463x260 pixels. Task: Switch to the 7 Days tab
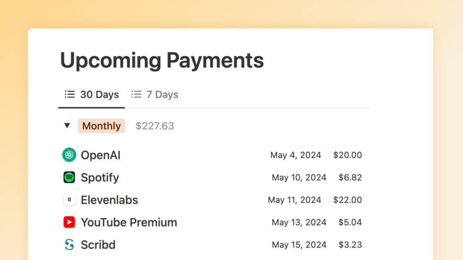click(162, 94)
